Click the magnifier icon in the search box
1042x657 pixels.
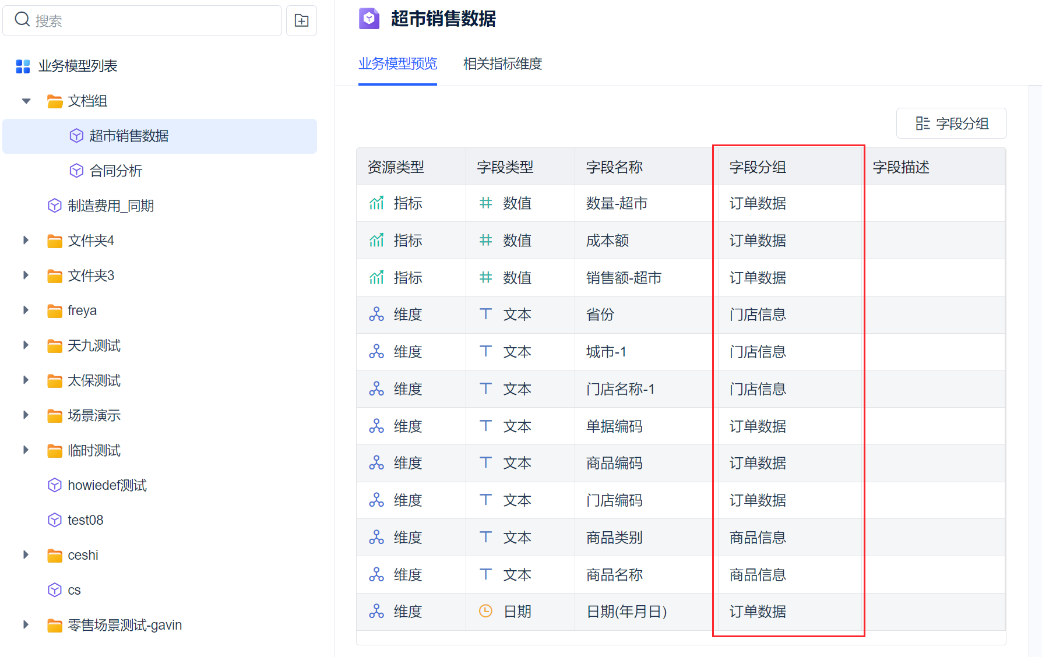[22, 20]
